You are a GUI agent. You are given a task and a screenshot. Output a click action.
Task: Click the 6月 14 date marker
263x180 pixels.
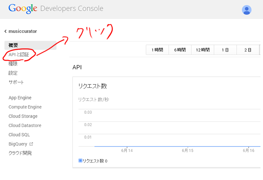127,150
